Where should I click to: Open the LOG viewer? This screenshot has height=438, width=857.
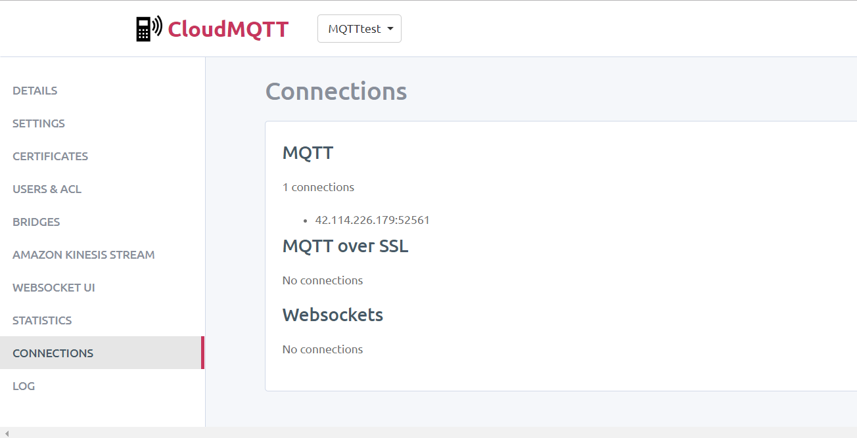click(x=24, y=385)
